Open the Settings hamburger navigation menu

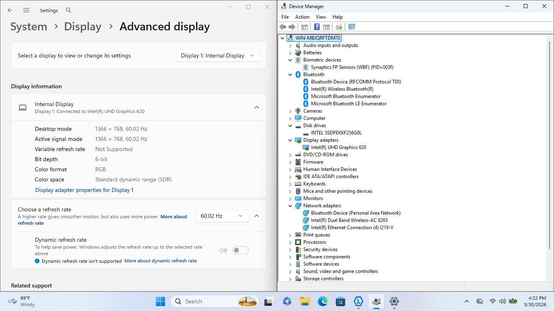[x=26, y=10]
